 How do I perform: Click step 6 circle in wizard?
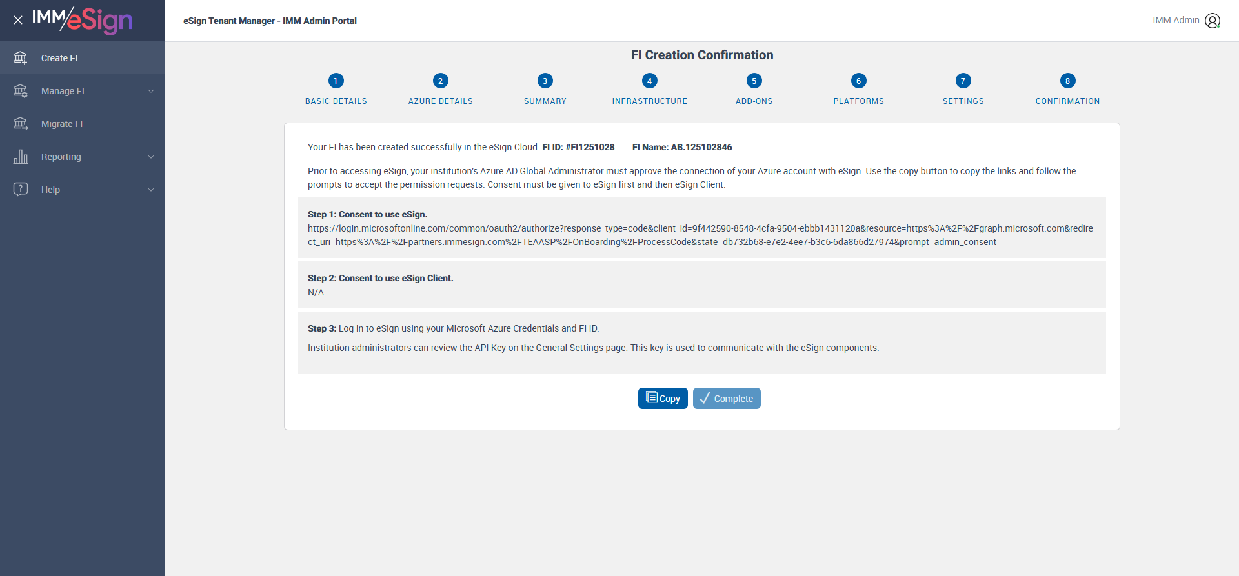coord(858,81)
